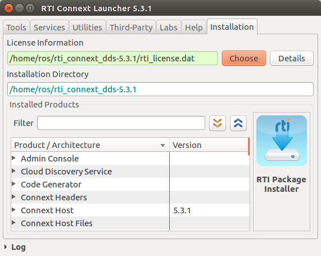This screenshot has height=256, width=321.
Task: Expand the Admin Console tree row
Action: 13,158
